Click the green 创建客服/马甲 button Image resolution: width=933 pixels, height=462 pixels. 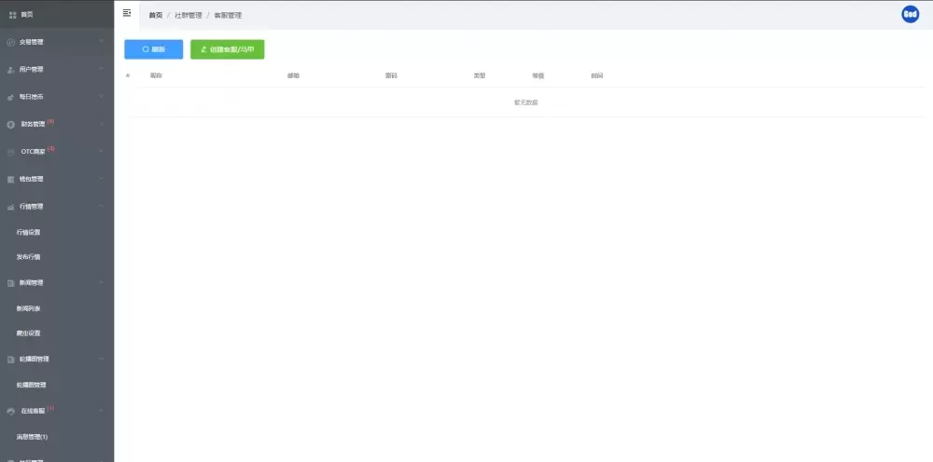[x=227, y=49]
